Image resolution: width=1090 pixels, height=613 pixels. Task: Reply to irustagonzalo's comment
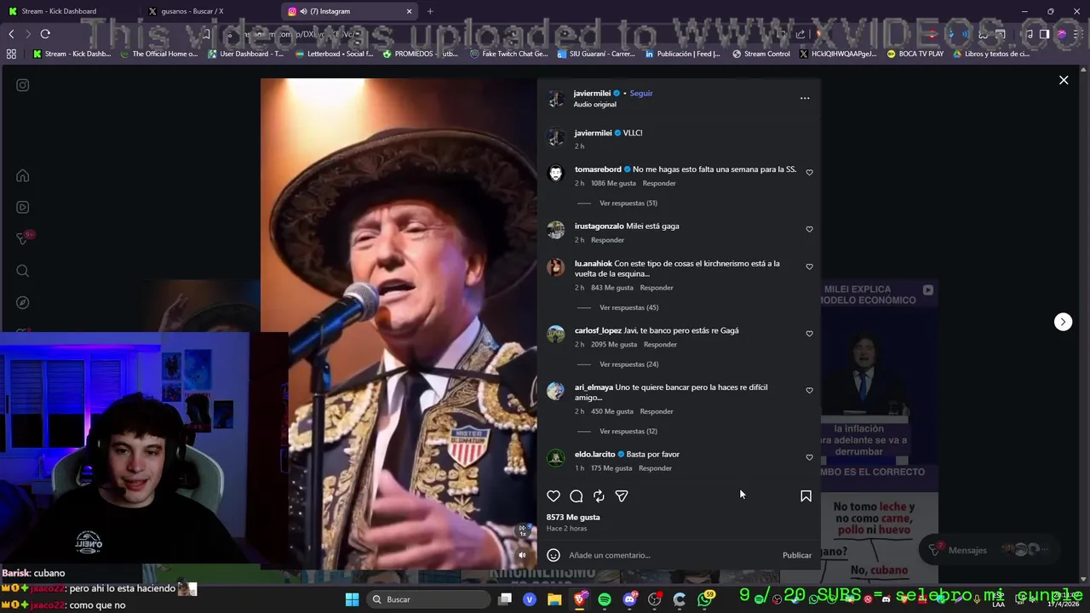(608, 240)
